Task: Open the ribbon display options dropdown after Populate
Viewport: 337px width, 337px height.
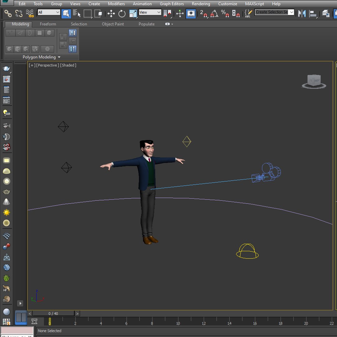Action: (x=169, y=24)
